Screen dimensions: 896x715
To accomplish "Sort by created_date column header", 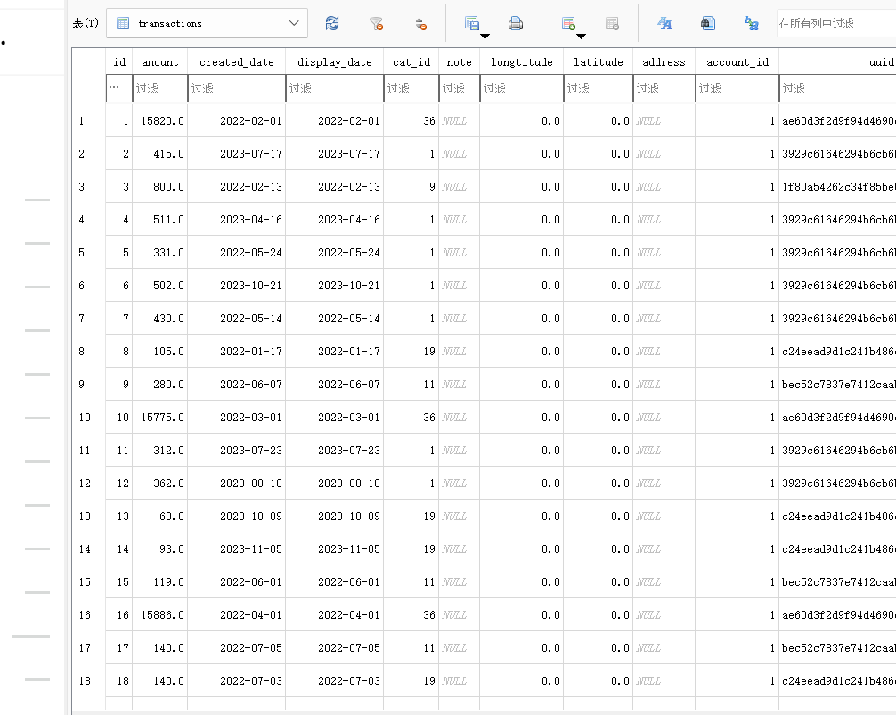I will point(237,61).
